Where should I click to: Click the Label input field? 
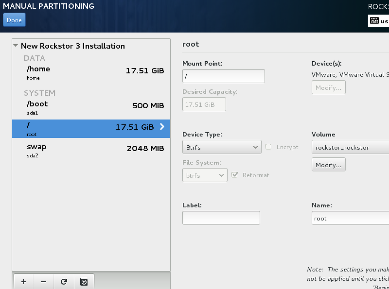pyautogui.click(x=221, y=218)
